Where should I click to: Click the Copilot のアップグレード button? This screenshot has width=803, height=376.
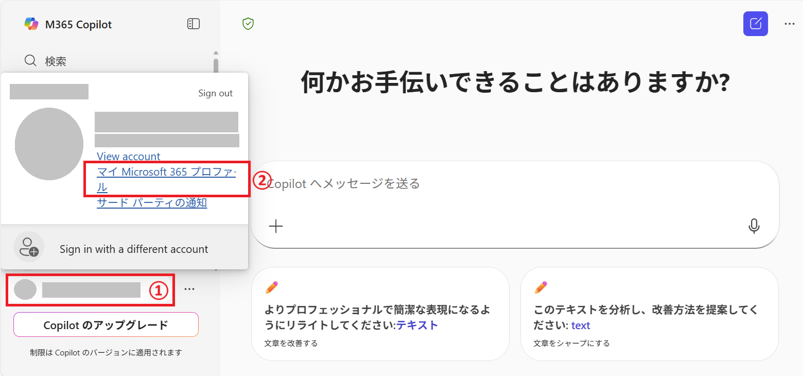pyautogui.click(x=106, y=325)
